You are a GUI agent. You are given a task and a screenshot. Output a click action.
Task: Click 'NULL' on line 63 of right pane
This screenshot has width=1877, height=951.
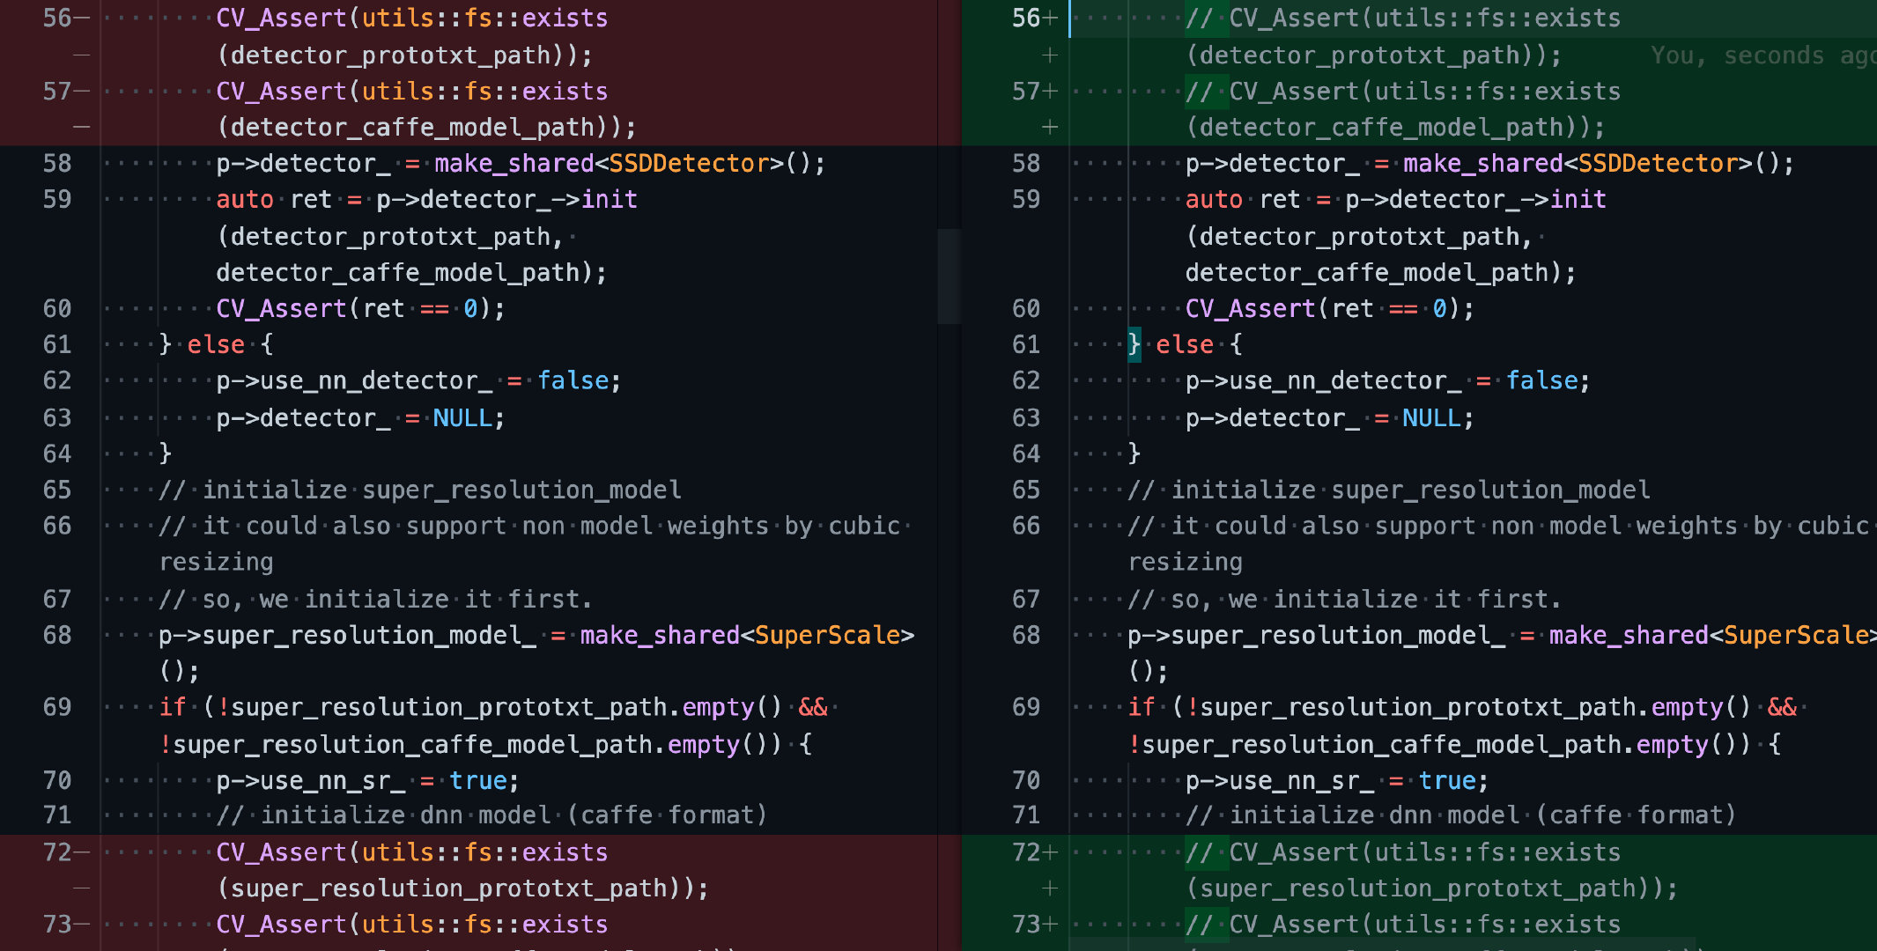[1431, 417]
